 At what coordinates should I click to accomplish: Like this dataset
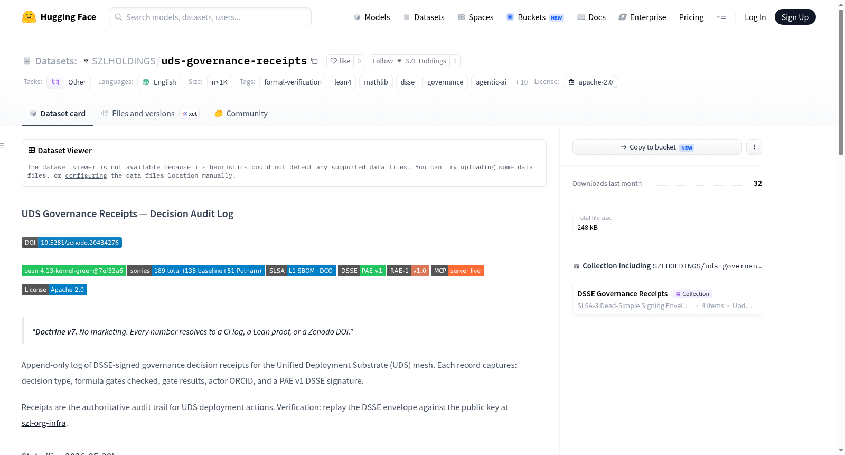pyautogui.click(x=340, y=61)
